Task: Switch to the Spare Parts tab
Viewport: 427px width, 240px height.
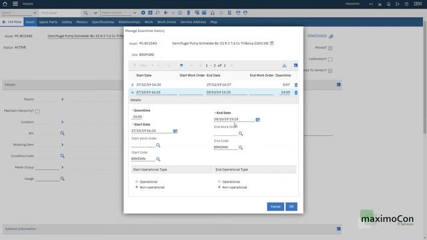Action: click(x=48, y=22)
